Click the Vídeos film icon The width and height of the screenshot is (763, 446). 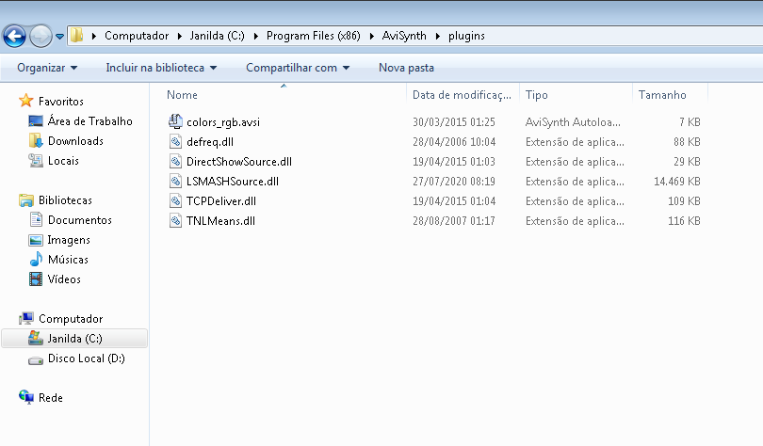36,279
